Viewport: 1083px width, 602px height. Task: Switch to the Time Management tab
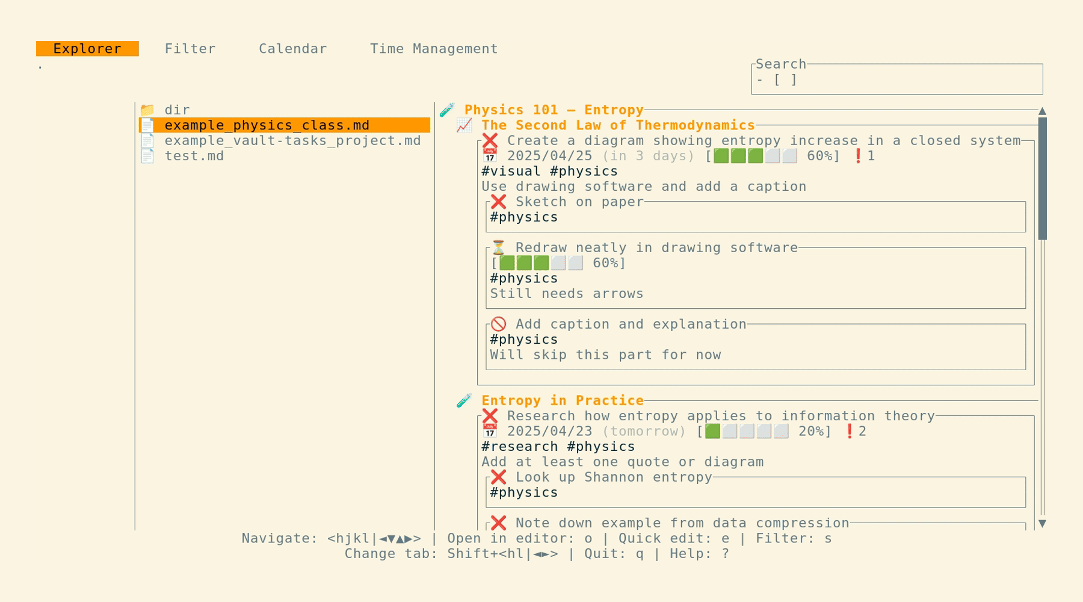click(434, 49)
